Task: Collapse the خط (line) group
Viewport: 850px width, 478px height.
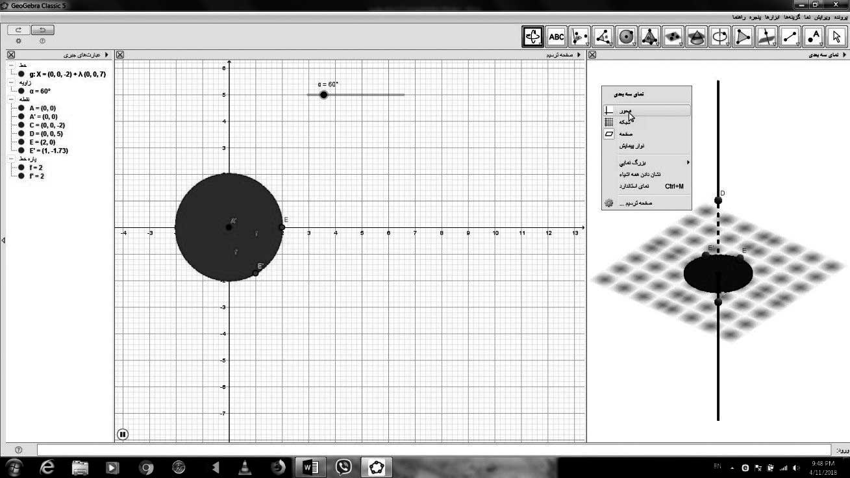Action: click(x=11, y=66)
